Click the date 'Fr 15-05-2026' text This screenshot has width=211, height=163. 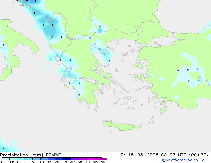click(x=139, y=155)
